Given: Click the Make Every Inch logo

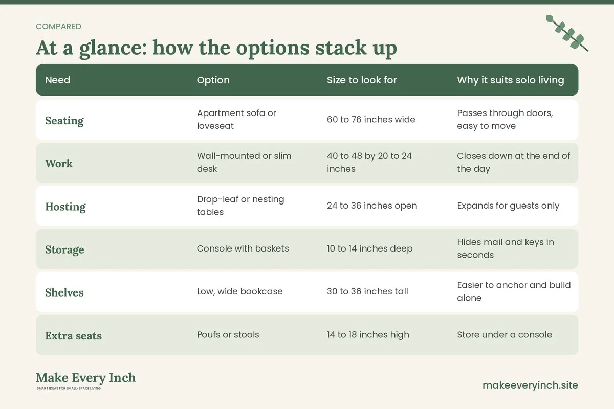Looking at the screenshot, I should 85,381.
